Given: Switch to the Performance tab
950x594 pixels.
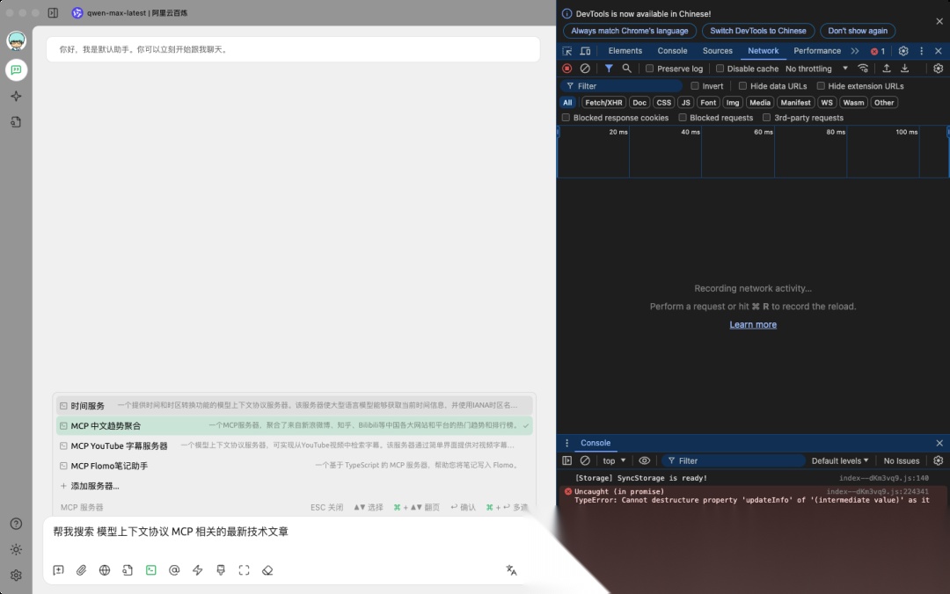Looking at the screenshot, I should pos(816,51).
